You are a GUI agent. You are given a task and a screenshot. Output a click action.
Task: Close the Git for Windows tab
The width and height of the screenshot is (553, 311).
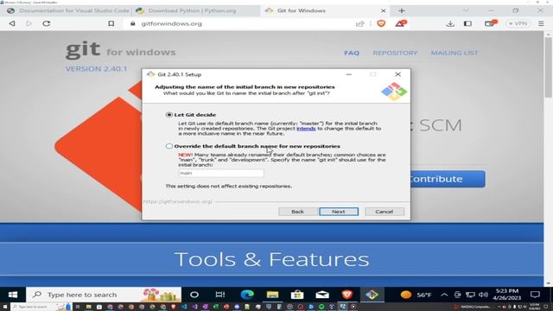tap(384, 10)
